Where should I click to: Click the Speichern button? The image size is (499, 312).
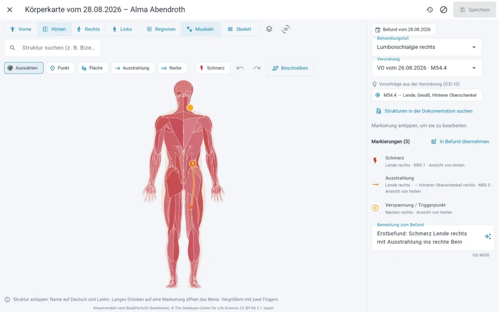475,10
